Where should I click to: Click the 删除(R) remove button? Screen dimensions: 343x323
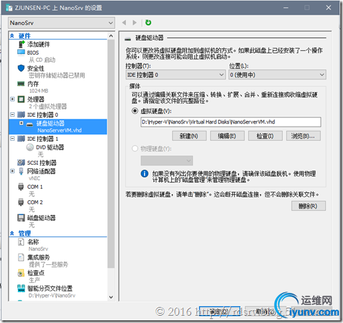point(308,206)
